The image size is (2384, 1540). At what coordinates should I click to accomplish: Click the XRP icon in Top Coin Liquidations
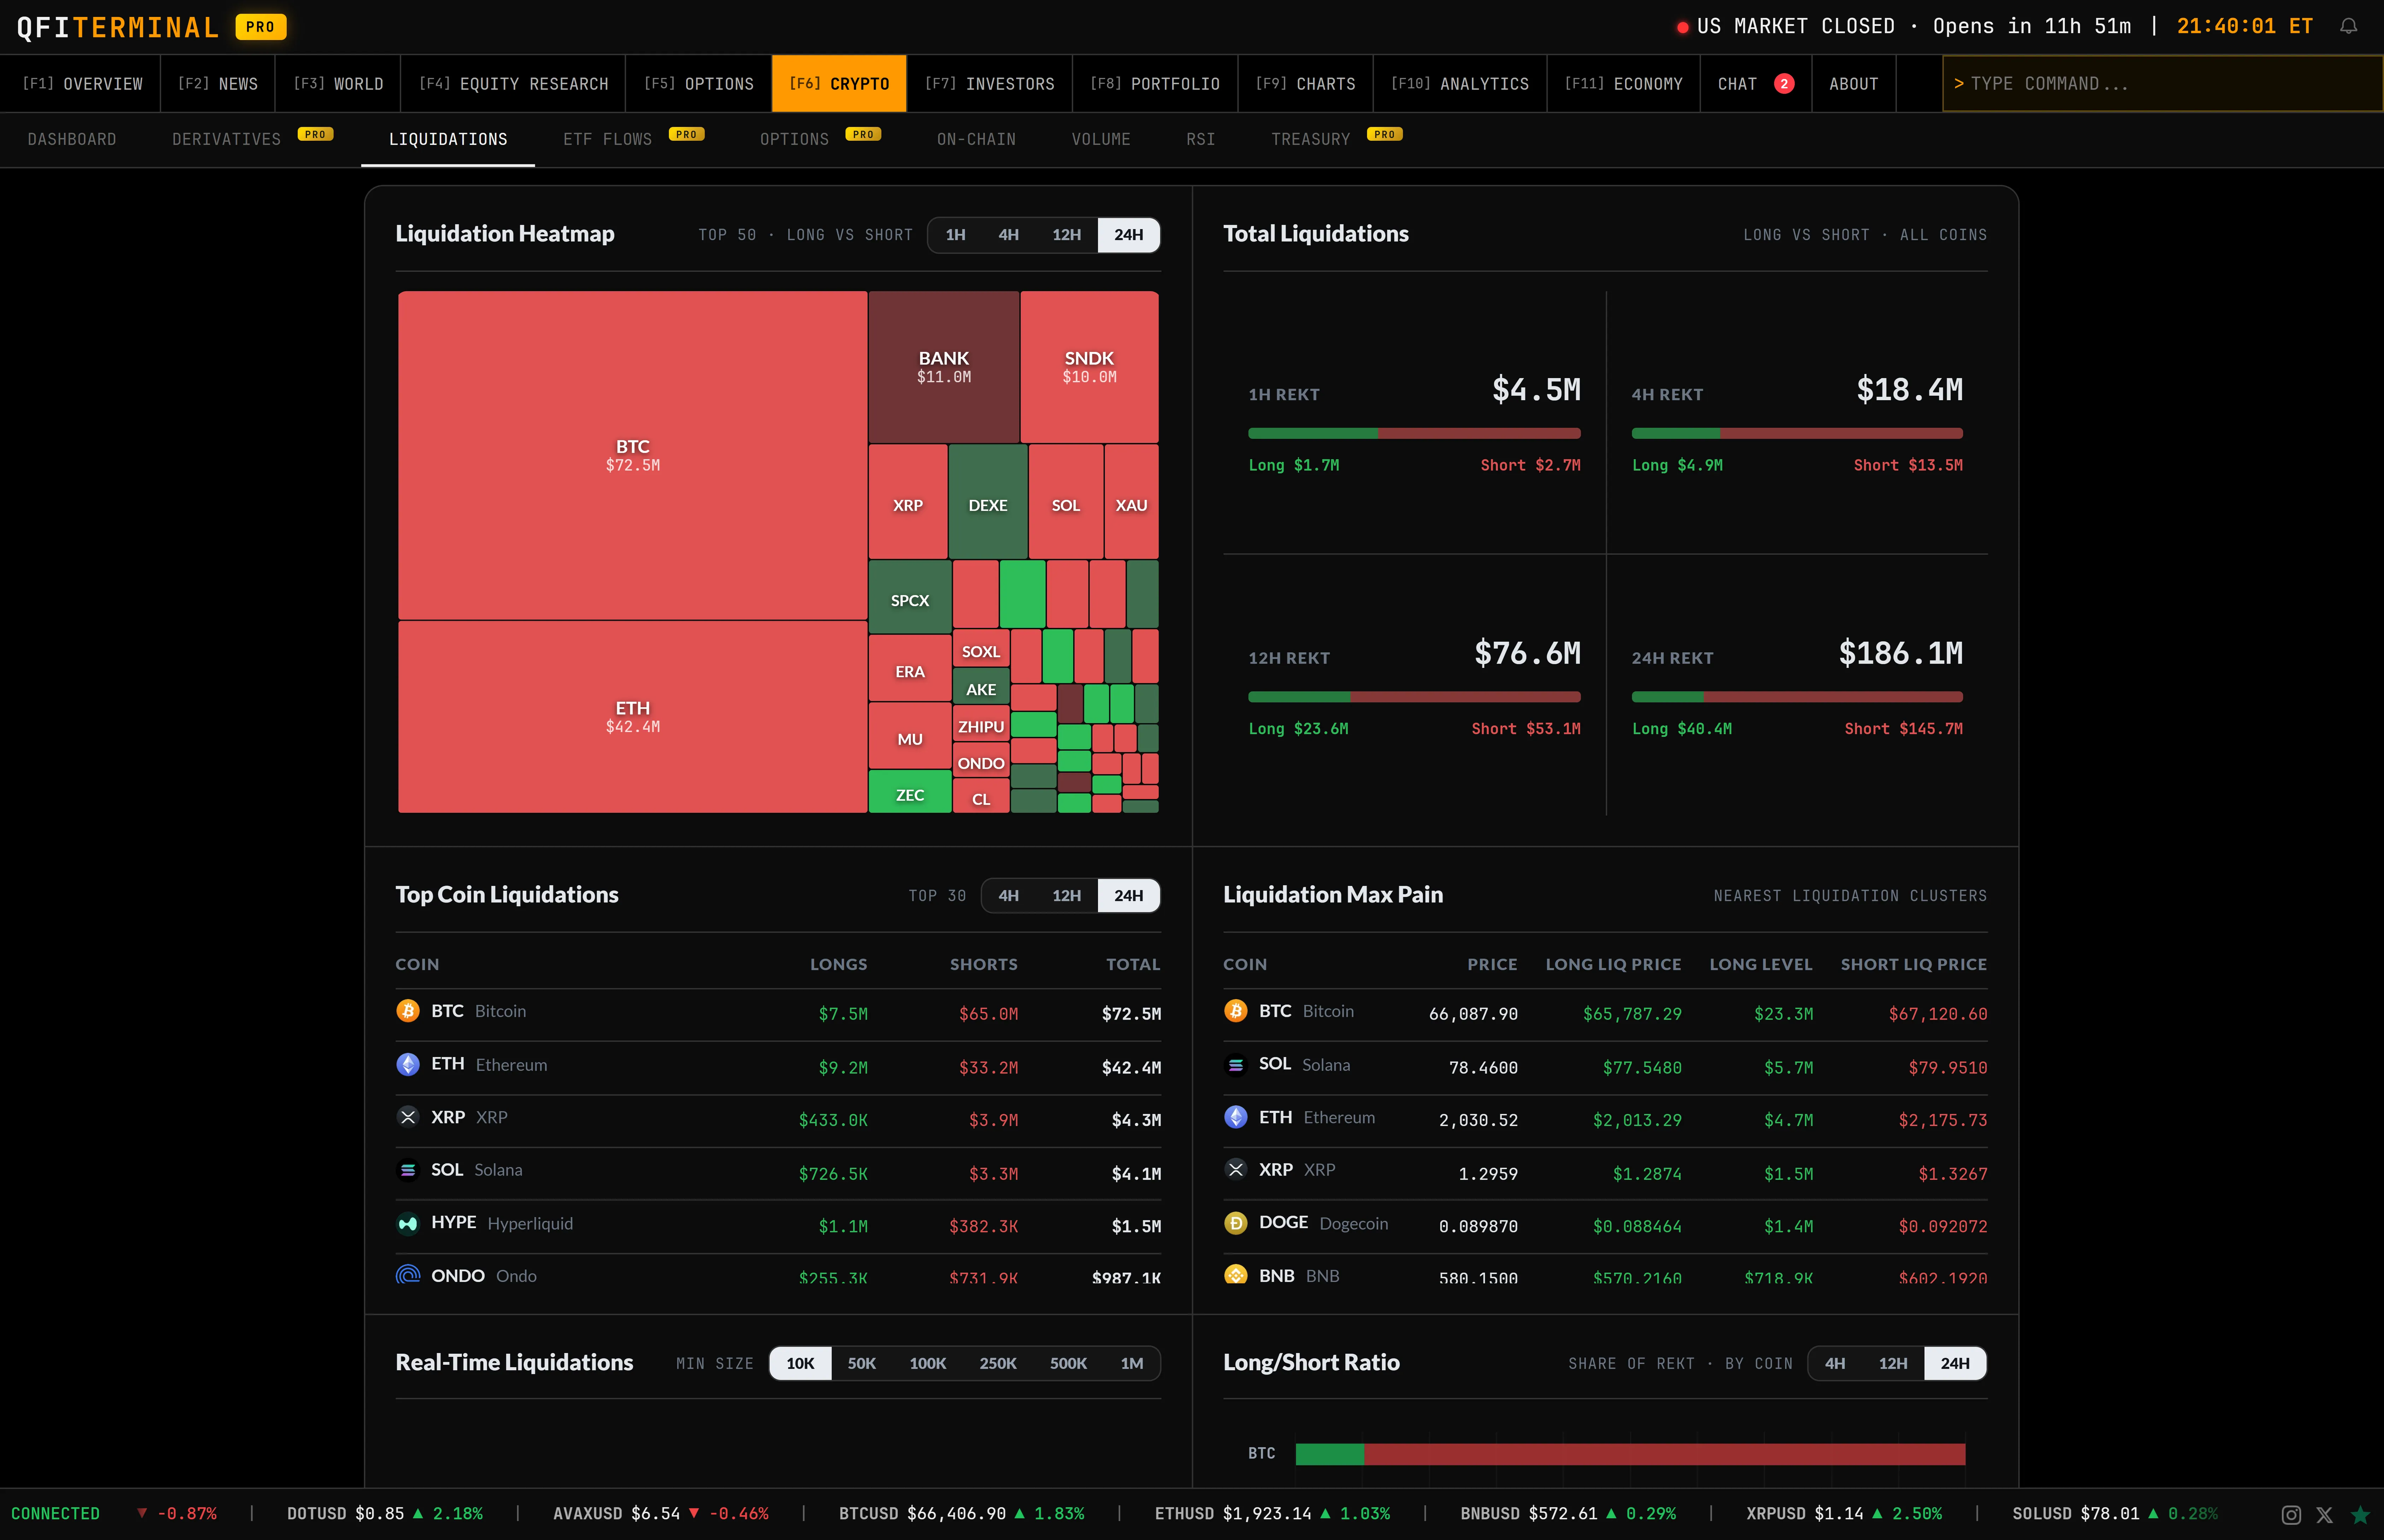tap(408, 1117)
